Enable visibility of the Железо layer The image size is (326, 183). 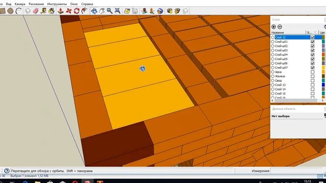pyautogui.click(x=312, y=76)
